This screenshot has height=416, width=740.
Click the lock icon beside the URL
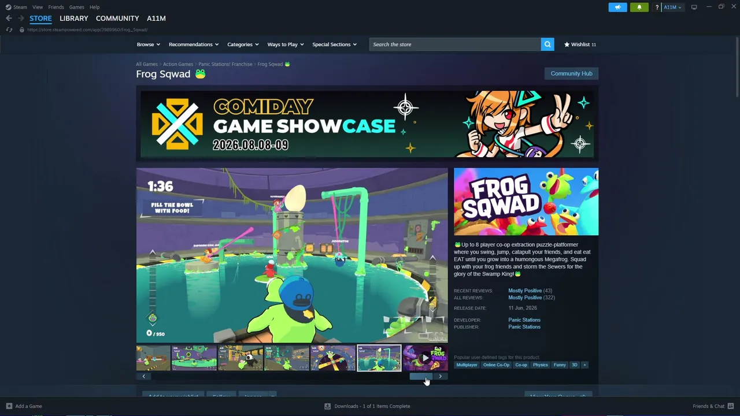pyautogui.click(x=22, y=29)
